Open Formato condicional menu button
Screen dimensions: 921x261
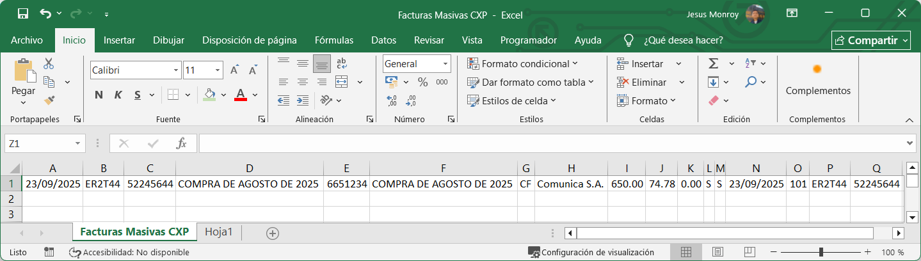click(x=522, y=64)
